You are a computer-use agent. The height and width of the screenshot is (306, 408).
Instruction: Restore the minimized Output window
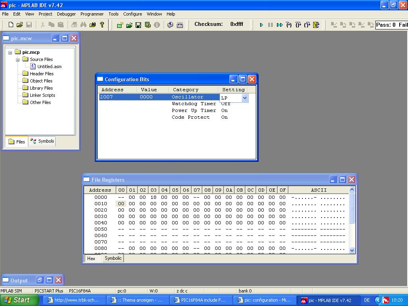[39, 280]
